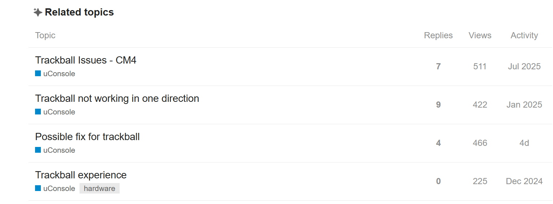Click the 'Dec 2024' activity date
This screenshot has width=553, height=204.
[524, 181]
